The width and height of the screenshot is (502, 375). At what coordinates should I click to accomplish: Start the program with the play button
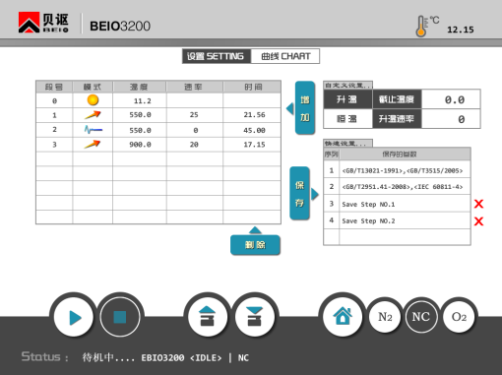[x=74, y=318]
